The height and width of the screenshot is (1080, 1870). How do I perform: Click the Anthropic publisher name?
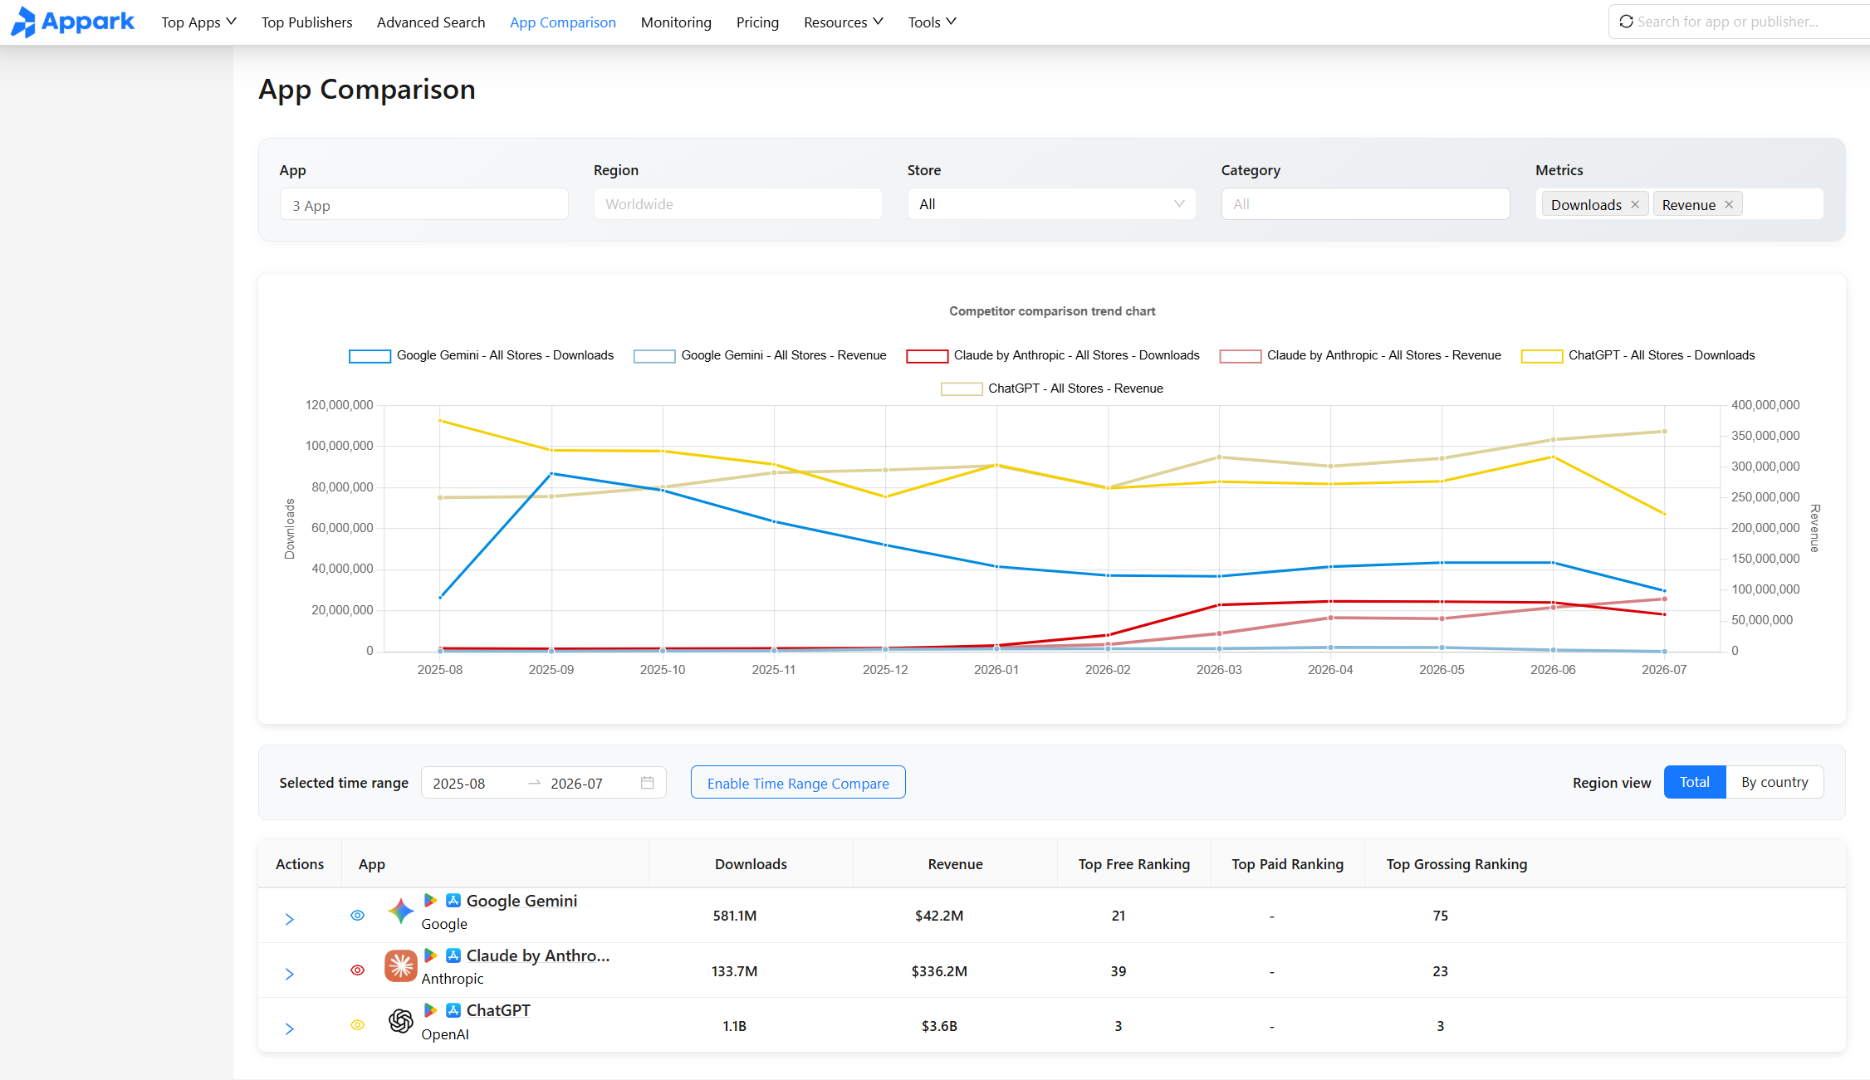(453, 979)
